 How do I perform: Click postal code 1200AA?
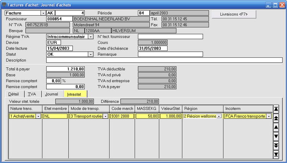point(98,31)
